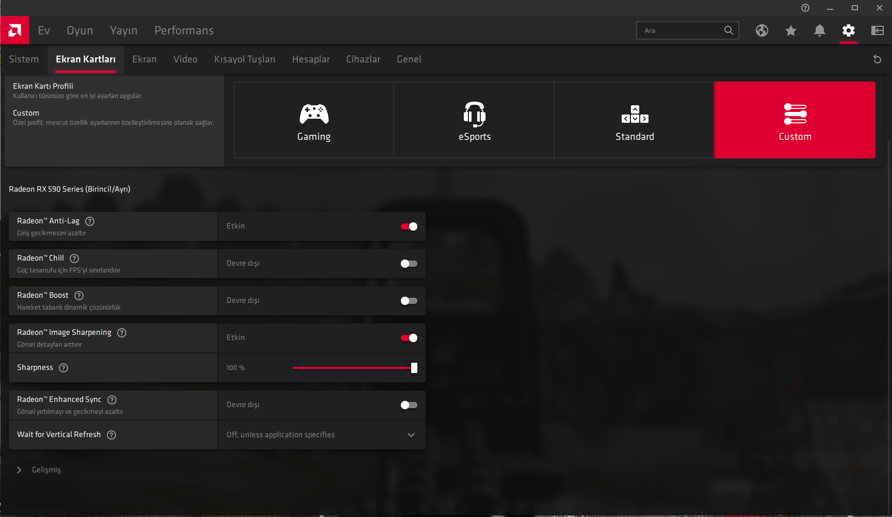Open the Oyun main tab
The height and width of the screenshot is (517, 892).
[80, 30]
